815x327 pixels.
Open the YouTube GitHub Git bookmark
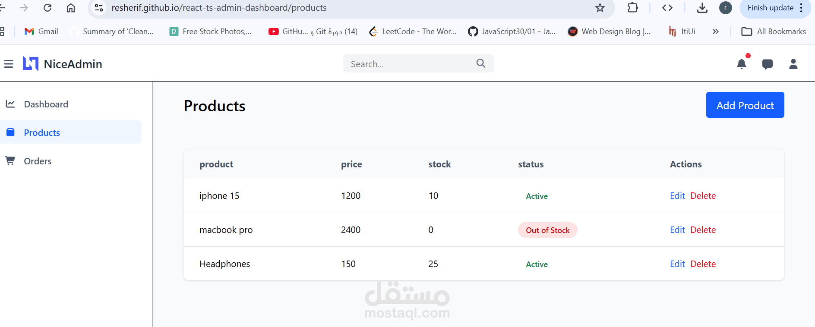(313, 31)
